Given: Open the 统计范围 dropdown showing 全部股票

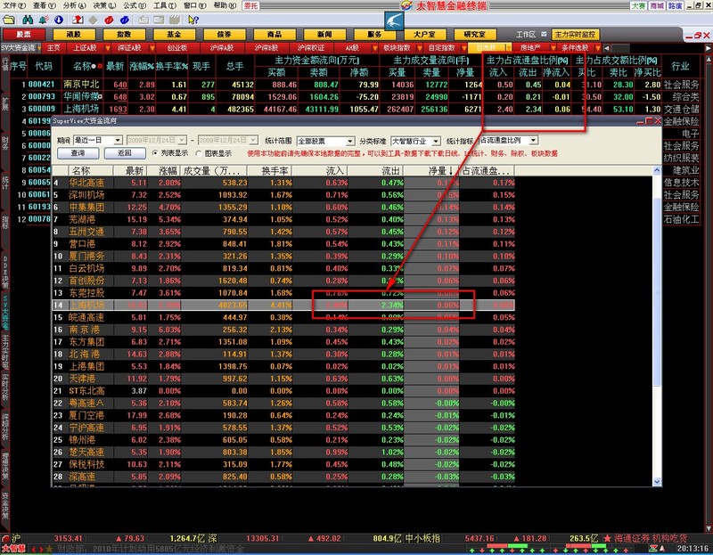Looking at the screenshot, I should click(325, 141).
